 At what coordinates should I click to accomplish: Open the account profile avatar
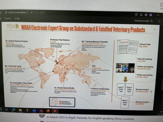click(x=151, y=15)
